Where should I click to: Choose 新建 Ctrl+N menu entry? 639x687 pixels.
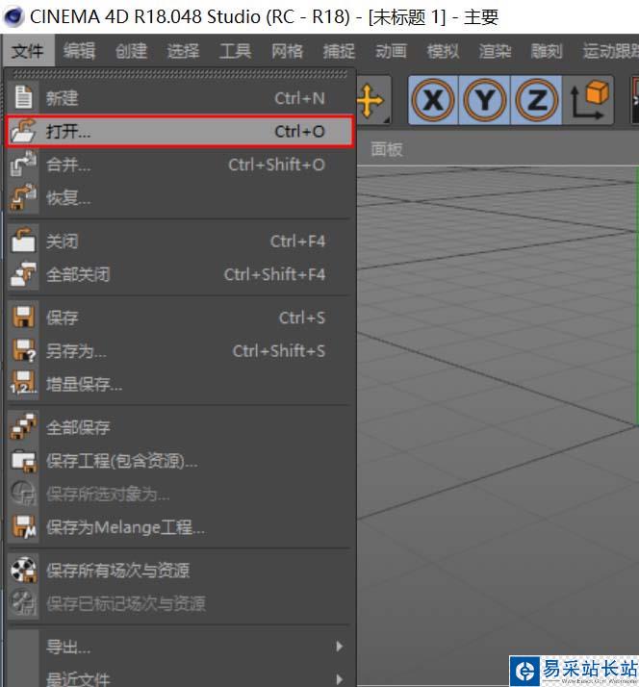tap(180, 98)
